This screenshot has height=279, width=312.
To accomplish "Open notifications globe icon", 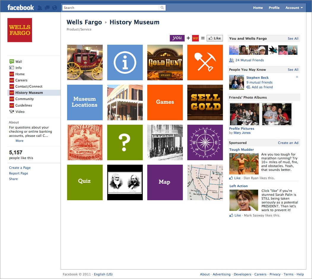I will click(55, 8).
